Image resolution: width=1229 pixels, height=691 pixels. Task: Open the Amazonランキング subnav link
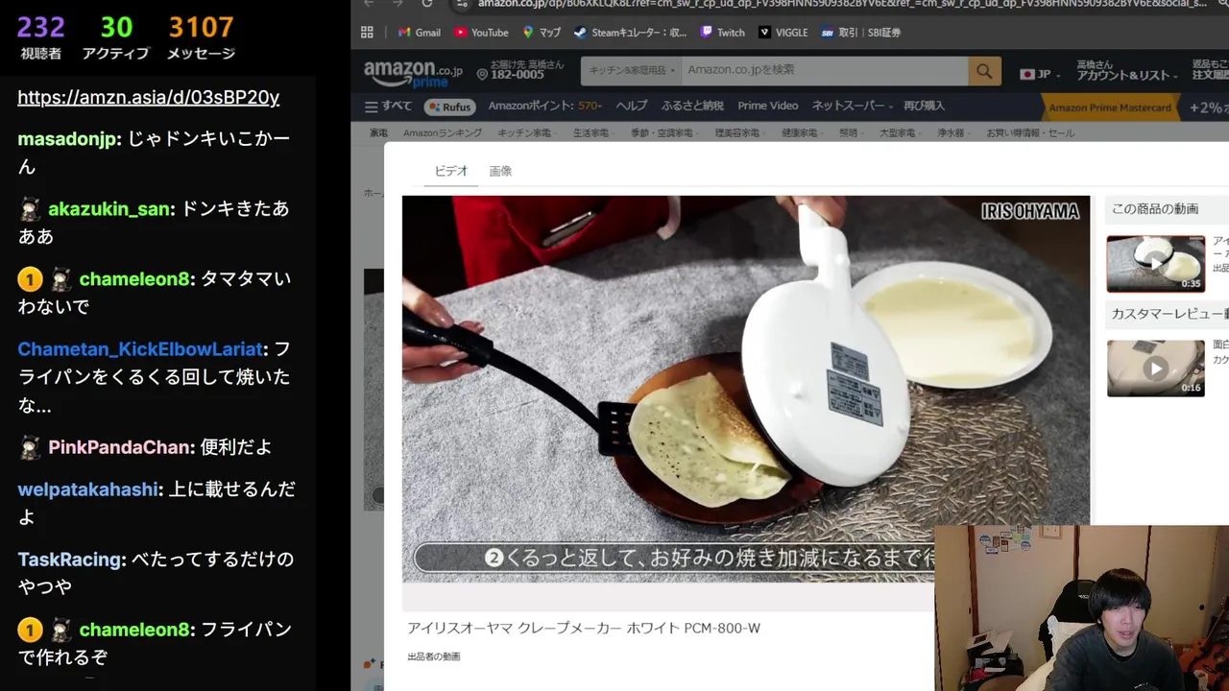coord(443,133)
